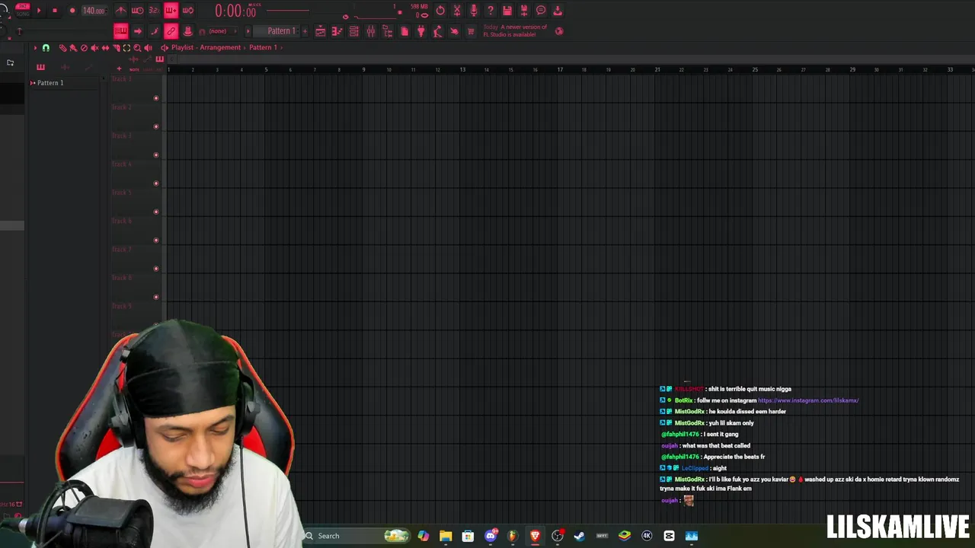The width and height of the screenshot is (975, 548).
Task: Start playback with the play button
Action: 39,11
